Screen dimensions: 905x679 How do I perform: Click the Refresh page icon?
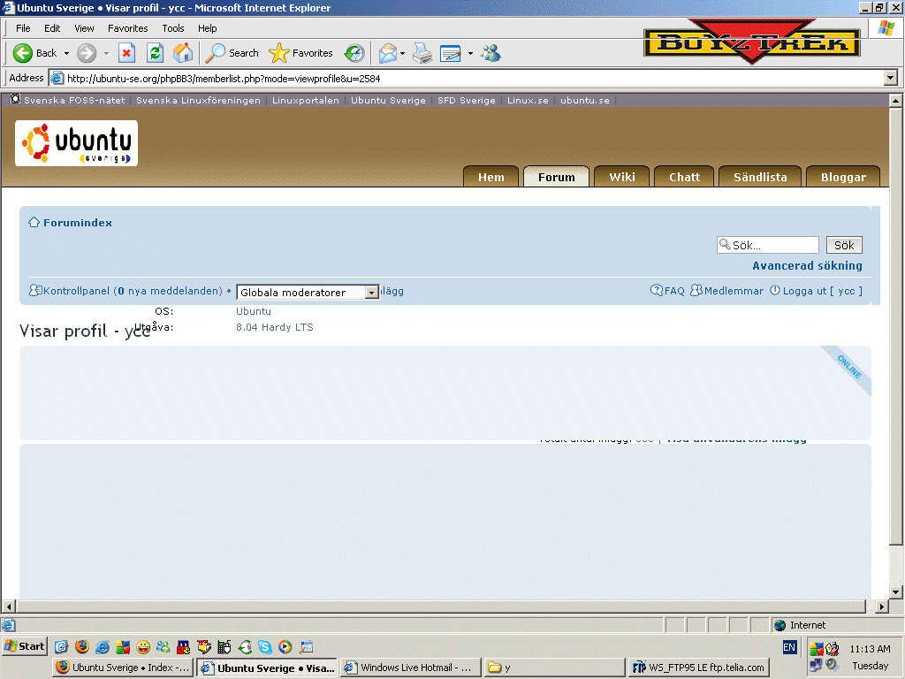[x=154, y=53]
